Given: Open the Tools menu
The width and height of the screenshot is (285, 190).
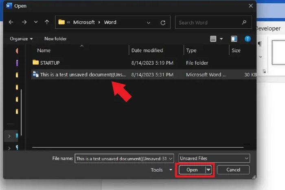Looking at the screenshot, I should coord(161,170).
